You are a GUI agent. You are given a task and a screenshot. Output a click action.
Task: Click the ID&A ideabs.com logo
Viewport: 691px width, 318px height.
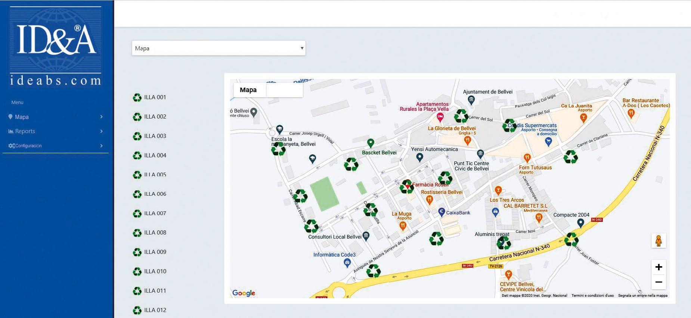56,47
